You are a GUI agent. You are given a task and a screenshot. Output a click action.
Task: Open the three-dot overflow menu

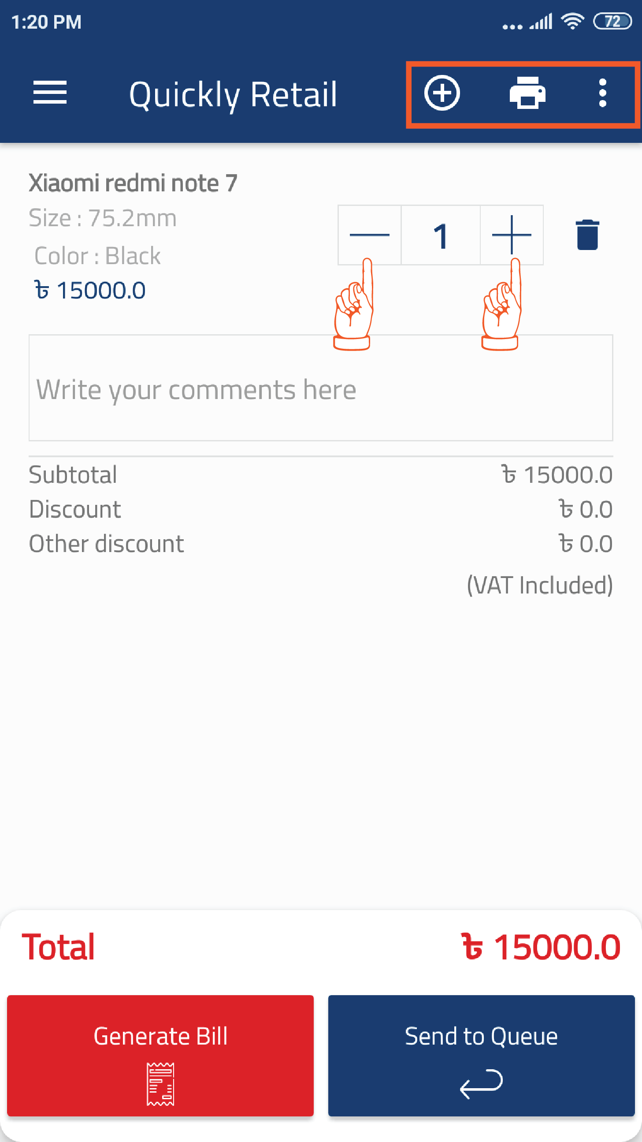click(602, 93)
